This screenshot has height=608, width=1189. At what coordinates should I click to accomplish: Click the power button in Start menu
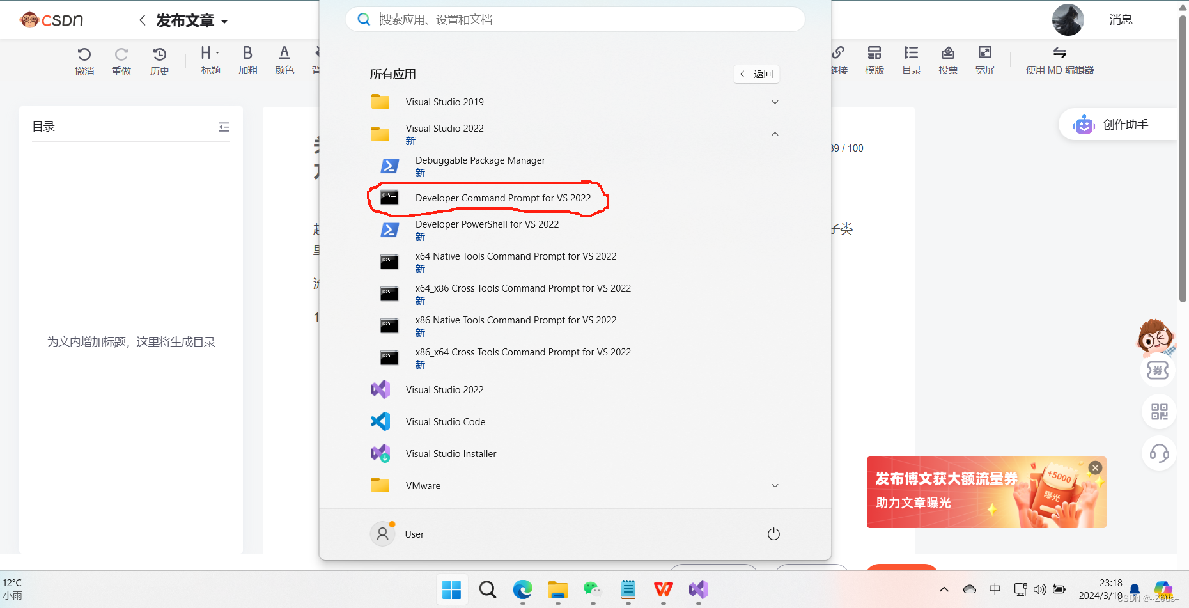point(773,534)
